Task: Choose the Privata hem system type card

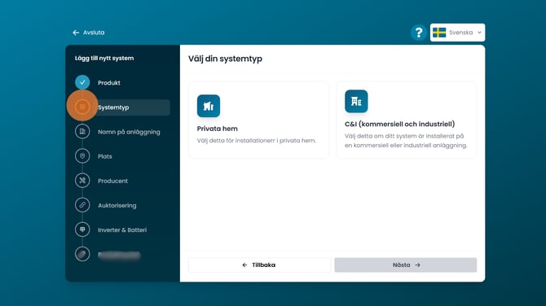Action: point(258,120)
